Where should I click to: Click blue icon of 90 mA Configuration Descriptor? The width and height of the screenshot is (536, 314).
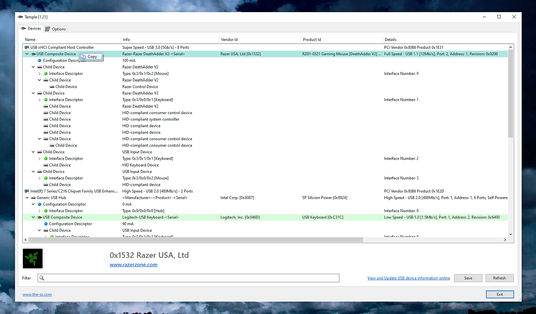[x=46, y=224]
